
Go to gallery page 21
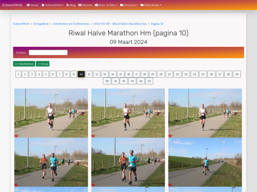point(169,74)
